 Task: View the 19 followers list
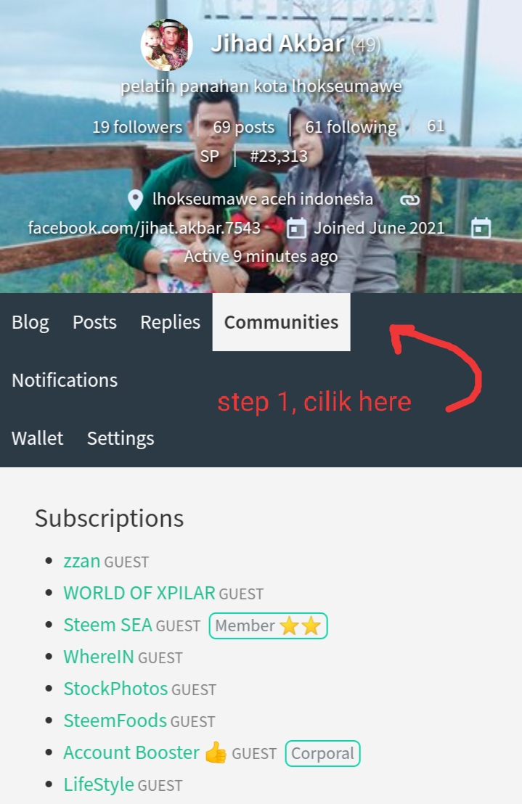(x=137, y=127)
